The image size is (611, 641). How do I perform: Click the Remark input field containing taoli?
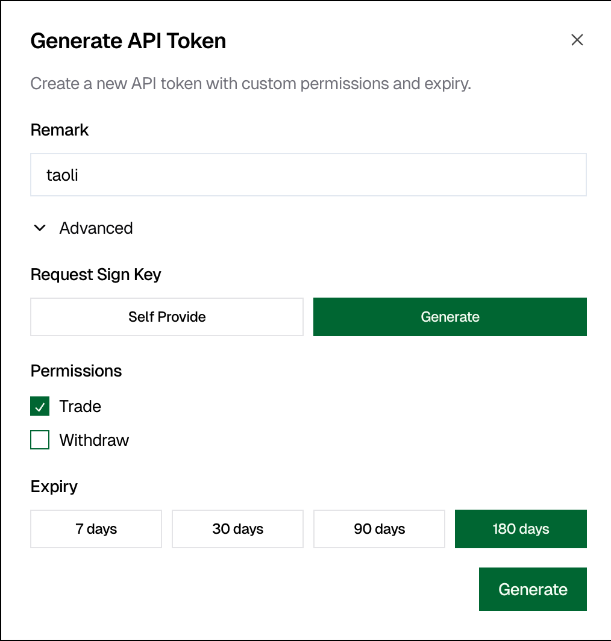click(x=309, y=175)
